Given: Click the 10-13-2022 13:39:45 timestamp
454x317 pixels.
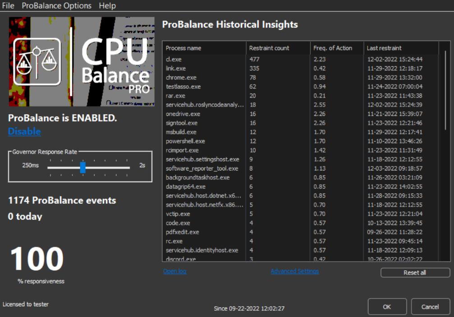Looking at the screenshot, I should click(x=395, y=223).
